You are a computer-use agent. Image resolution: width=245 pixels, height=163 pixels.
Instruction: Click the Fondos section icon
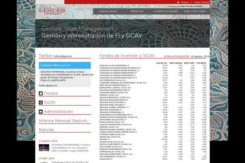tap(40, 93)
